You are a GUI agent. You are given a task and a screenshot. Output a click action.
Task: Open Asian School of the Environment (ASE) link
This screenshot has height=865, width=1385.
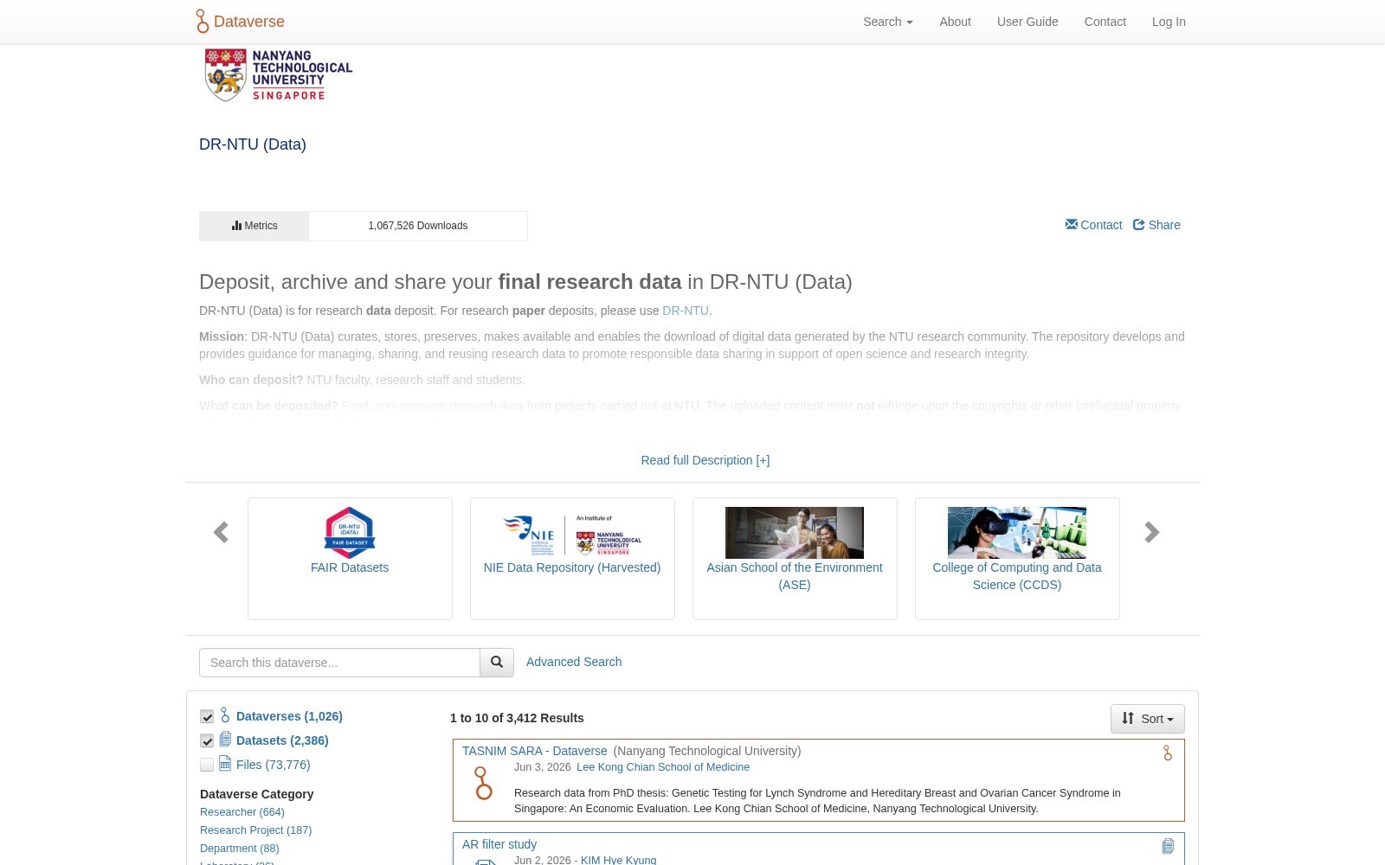point(795,576)
